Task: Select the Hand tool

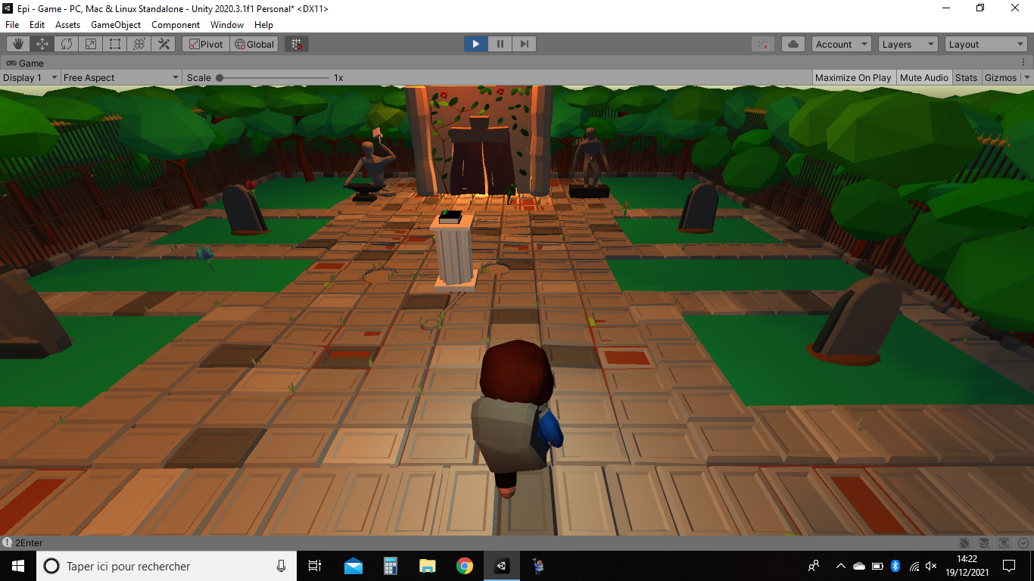Action: point(18,44)
